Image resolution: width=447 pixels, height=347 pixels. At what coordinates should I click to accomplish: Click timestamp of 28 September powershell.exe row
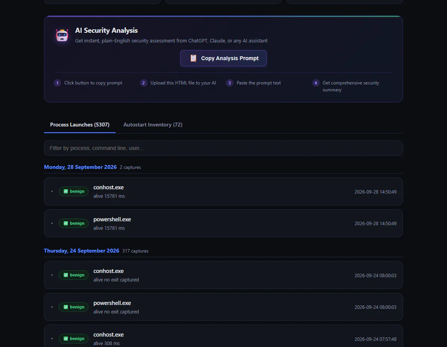click(x=375, y=224)
